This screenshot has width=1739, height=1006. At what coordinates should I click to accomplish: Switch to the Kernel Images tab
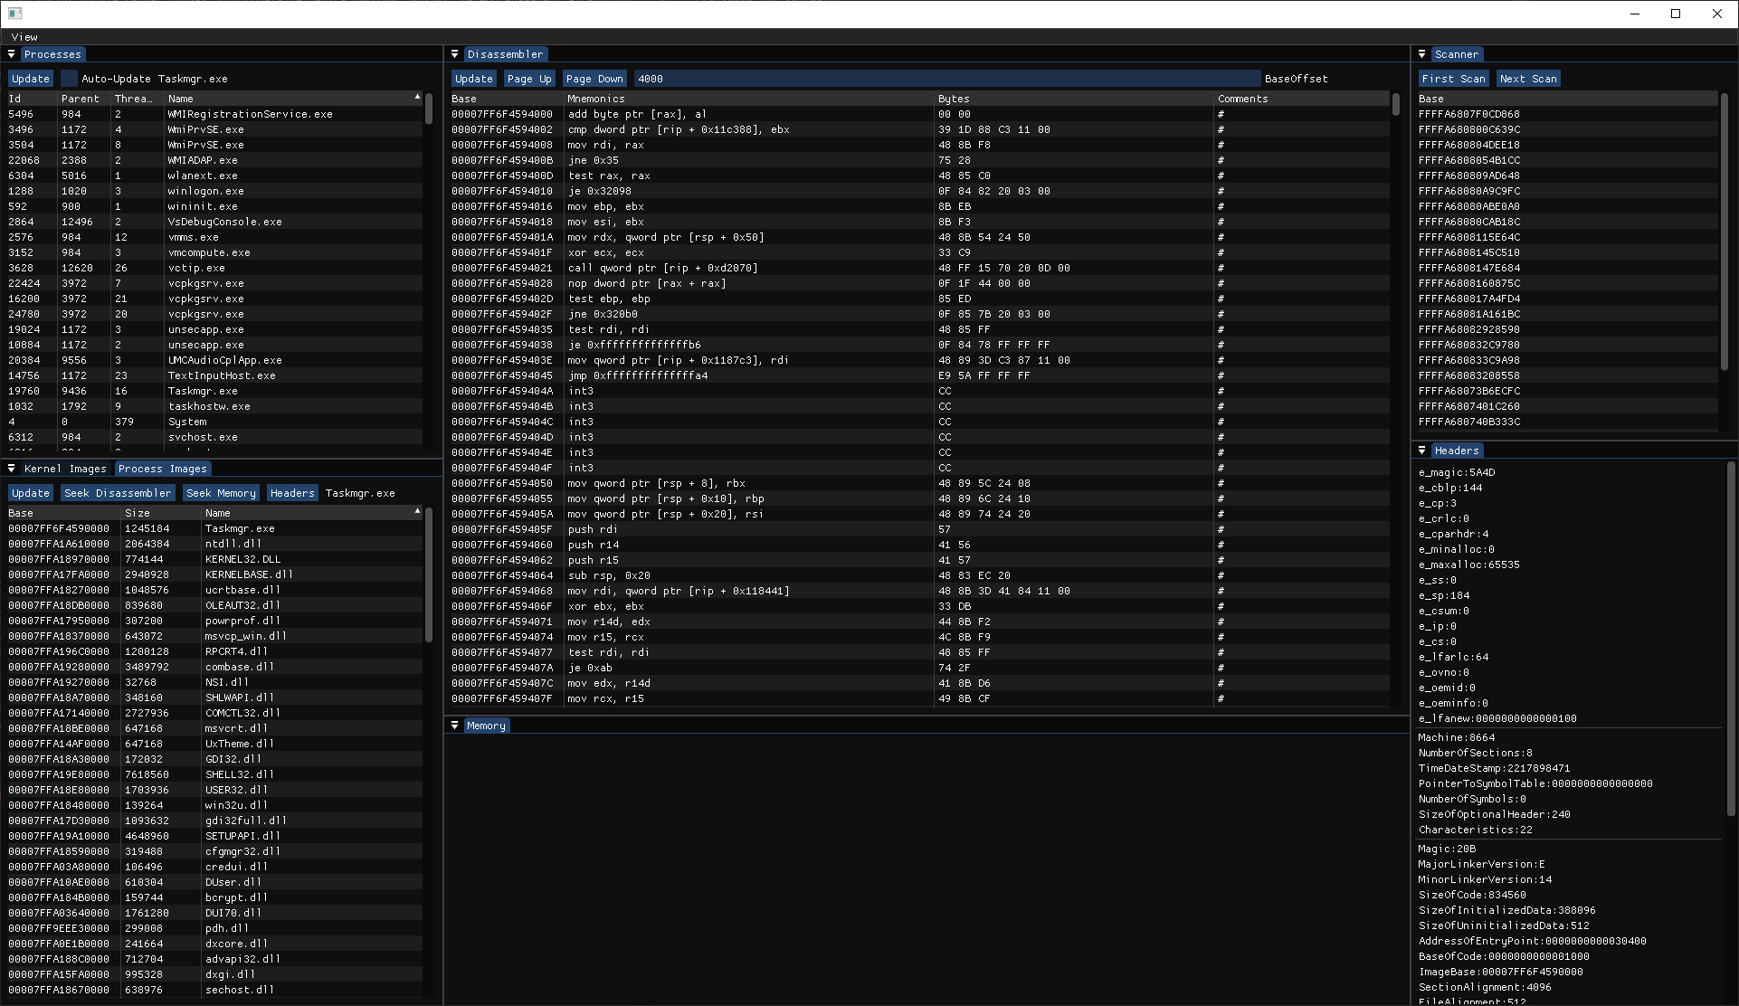click(x=64, y=469)
